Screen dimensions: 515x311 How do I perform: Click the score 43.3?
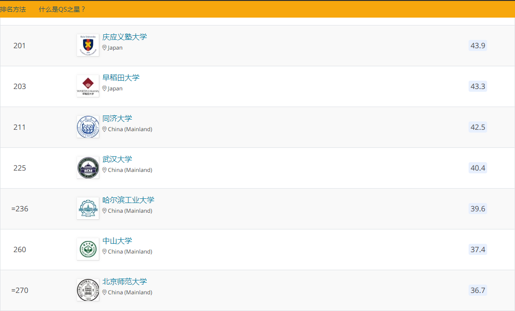[x=477, y=86]
